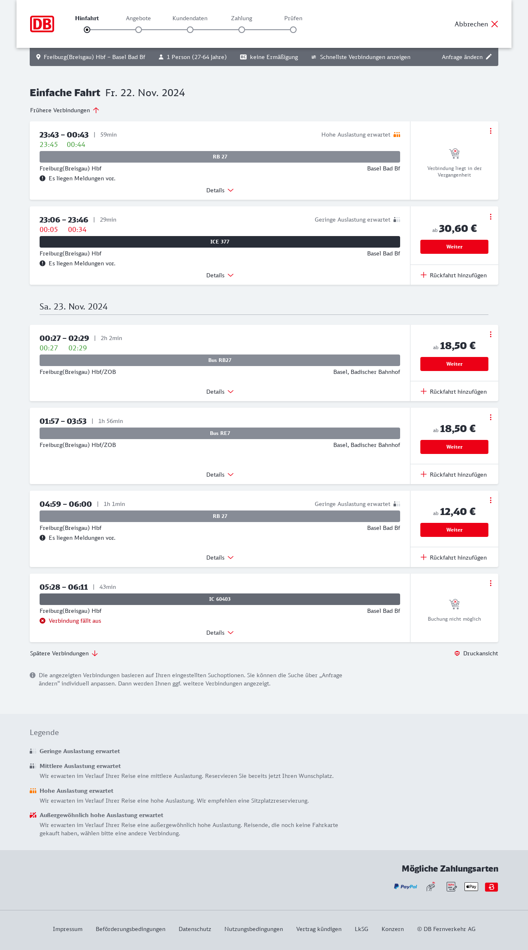Expand Details of the Bus RE7 connection

[x=220, y=475]
